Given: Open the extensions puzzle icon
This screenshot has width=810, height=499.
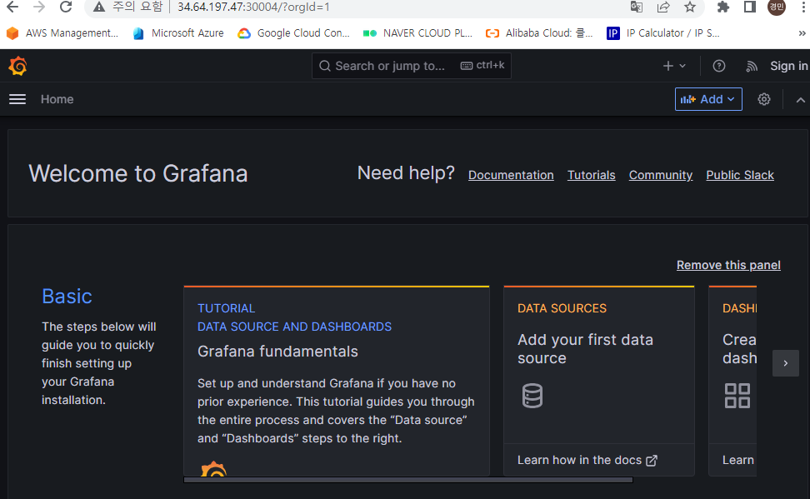Looking at the screenshot, I should [723, 7].
